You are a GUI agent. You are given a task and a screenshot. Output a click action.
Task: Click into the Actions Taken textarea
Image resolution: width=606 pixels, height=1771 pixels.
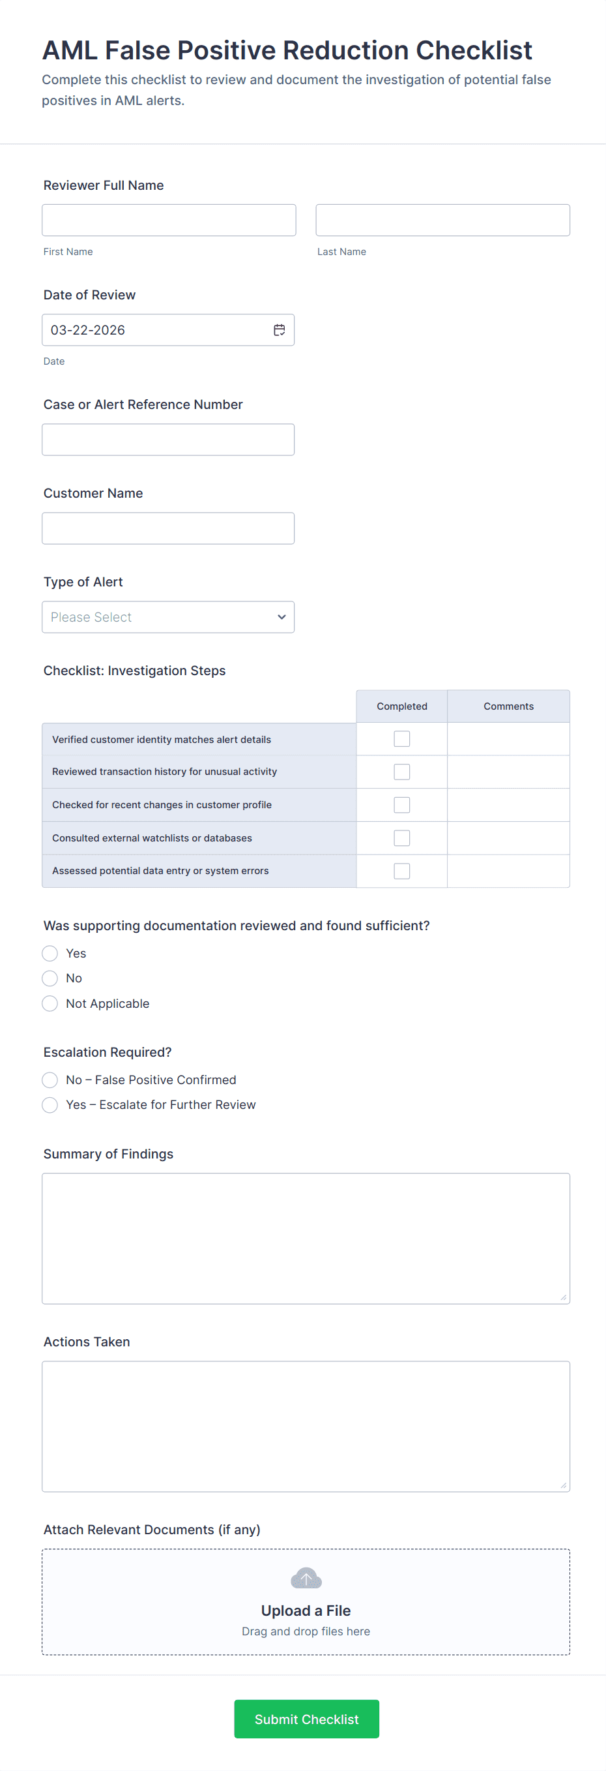[x=306, y=1426]
